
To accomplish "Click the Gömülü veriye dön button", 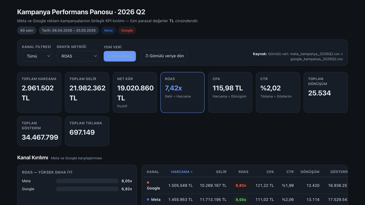I will 165,56.
